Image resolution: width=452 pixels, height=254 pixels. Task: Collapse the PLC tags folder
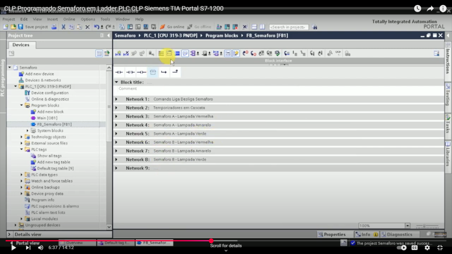[x=22, y=149]
